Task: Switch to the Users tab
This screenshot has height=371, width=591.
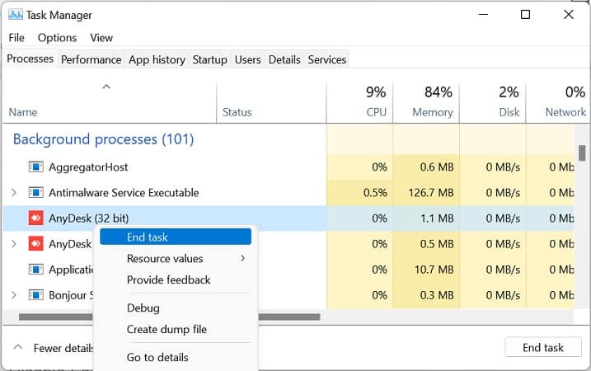Action: 247,59
